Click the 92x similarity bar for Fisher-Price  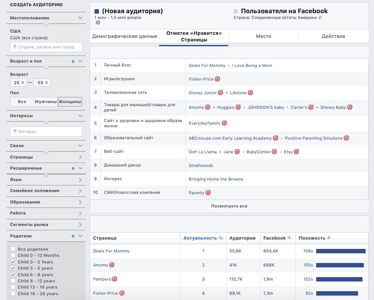pos(337,293)
